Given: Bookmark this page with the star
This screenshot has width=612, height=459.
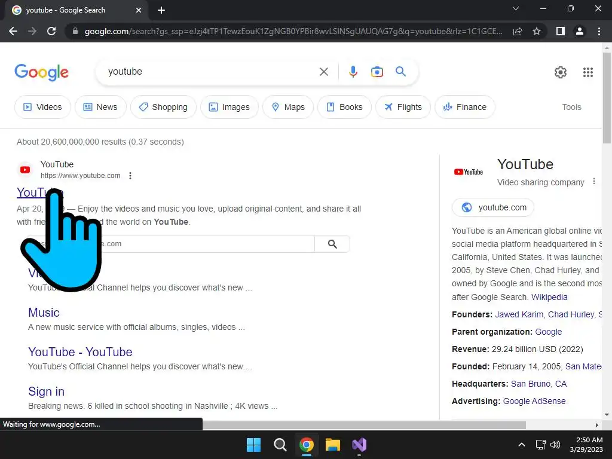Looking at the screenshot, I should [x=537, y=31].
